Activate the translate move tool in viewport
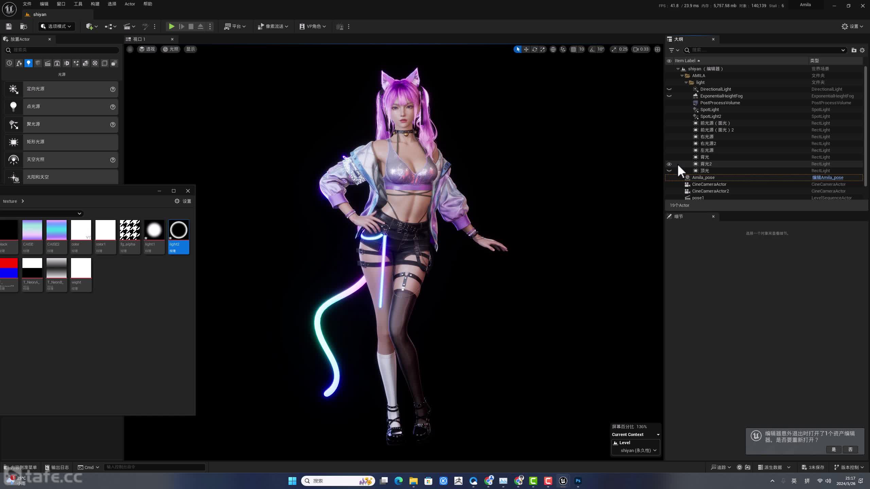Screen dimensions: 870x489 [526, 49]
